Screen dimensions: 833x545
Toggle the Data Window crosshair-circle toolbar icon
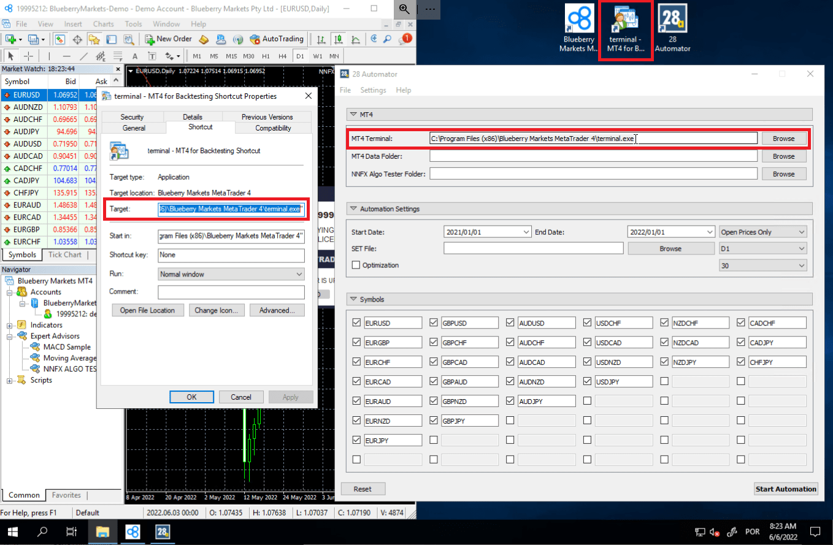coord(77,39)
